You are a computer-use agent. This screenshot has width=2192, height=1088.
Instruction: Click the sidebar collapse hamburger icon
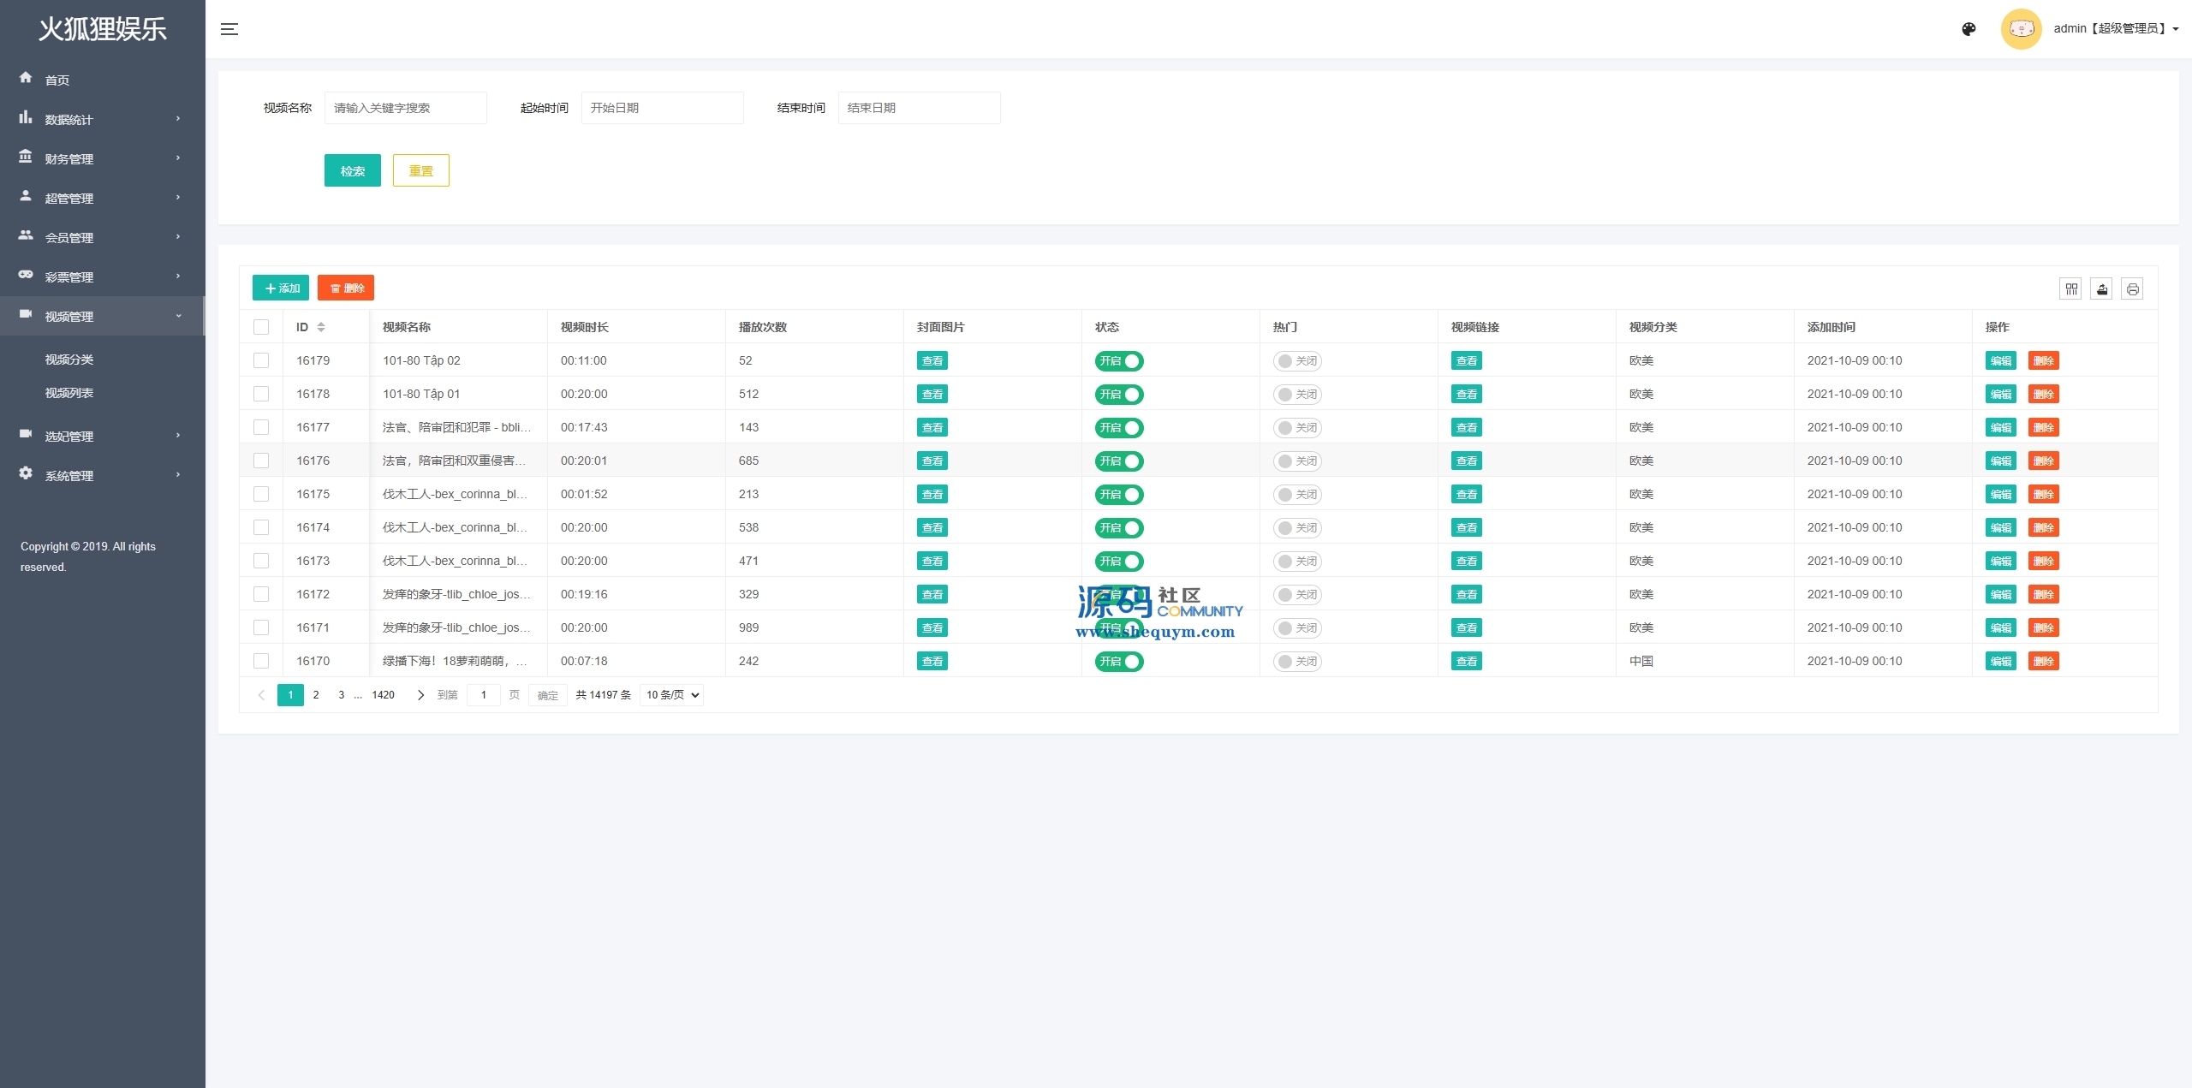229,29
